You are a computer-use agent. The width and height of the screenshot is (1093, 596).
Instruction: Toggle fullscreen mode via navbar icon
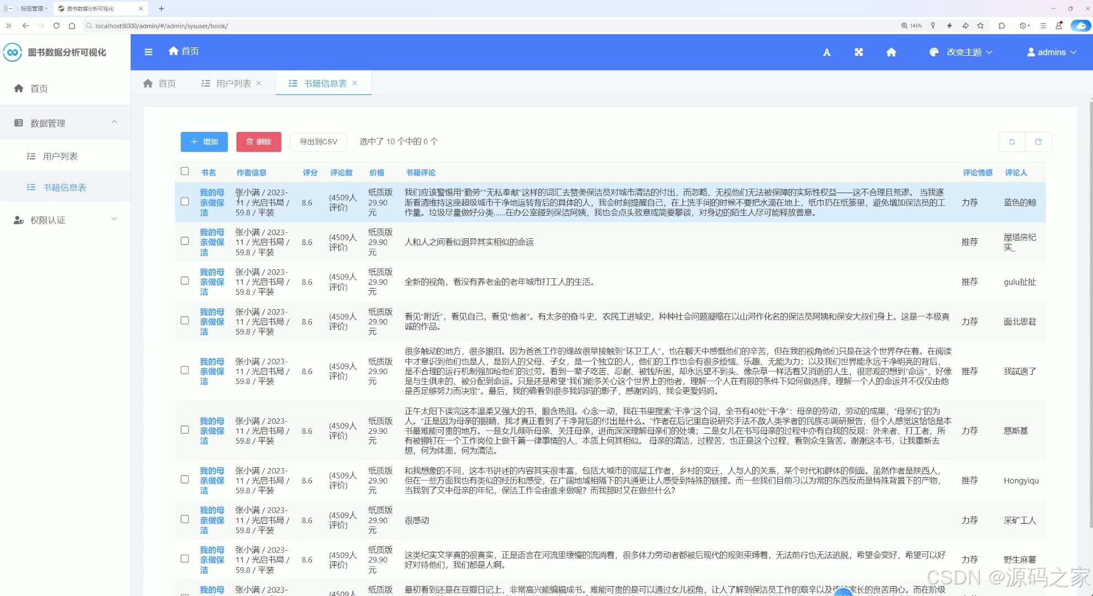(x=859, y=52)
